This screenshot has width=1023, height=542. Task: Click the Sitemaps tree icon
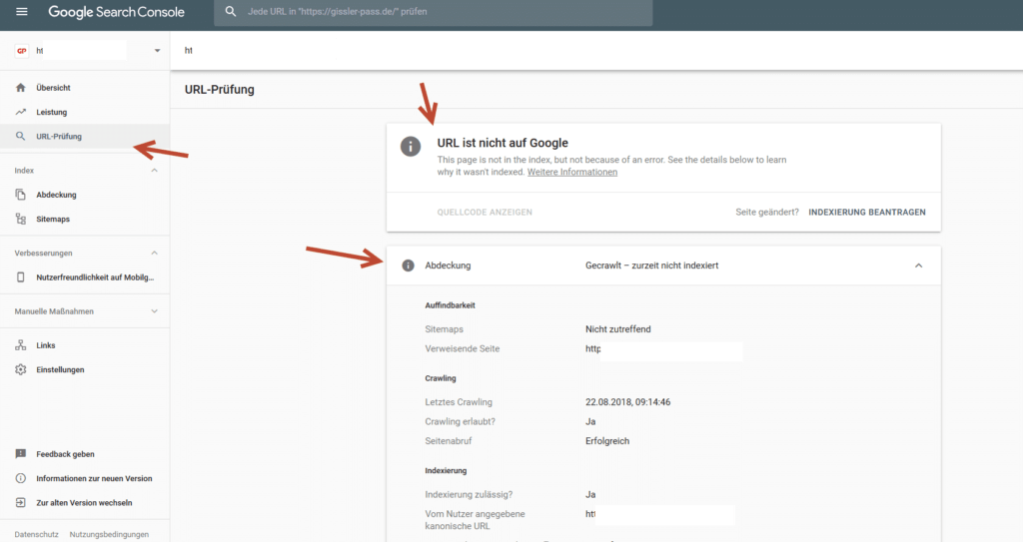pos(21,220)
